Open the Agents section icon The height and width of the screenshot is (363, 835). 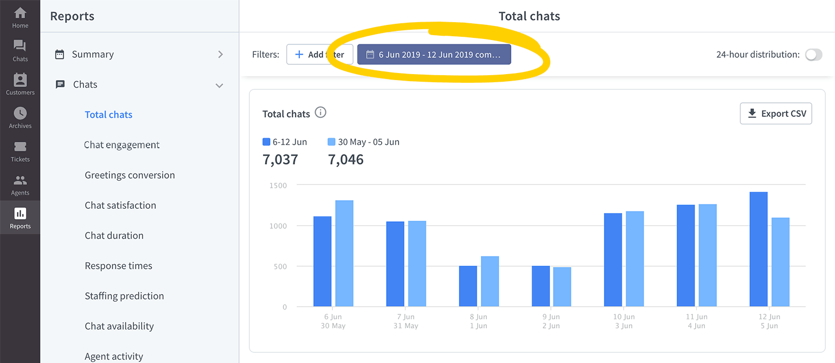click(x=20, y=180)
